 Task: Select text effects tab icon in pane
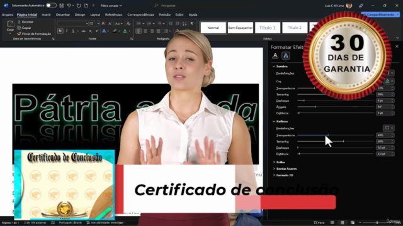(285, 56)
